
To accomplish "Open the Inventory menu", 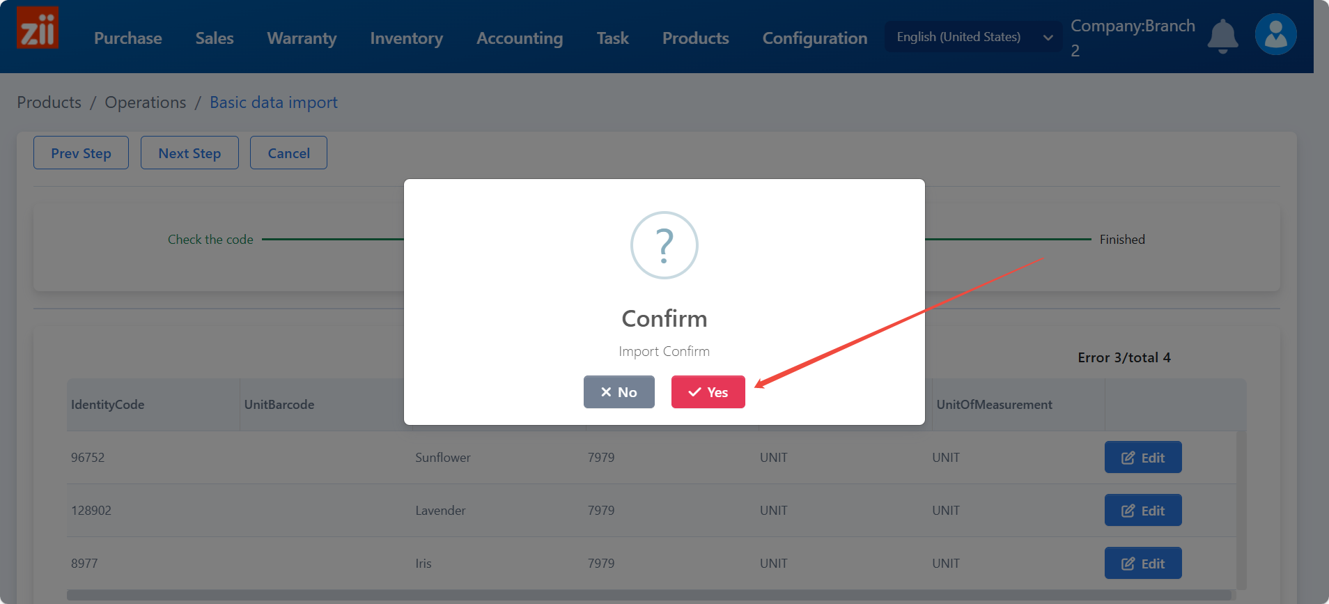I will 406,38.
